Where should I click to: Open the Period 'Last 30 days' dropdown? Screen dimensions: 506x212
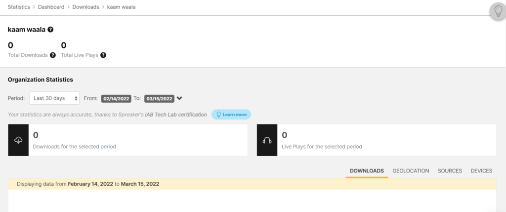tap(54, 98)
